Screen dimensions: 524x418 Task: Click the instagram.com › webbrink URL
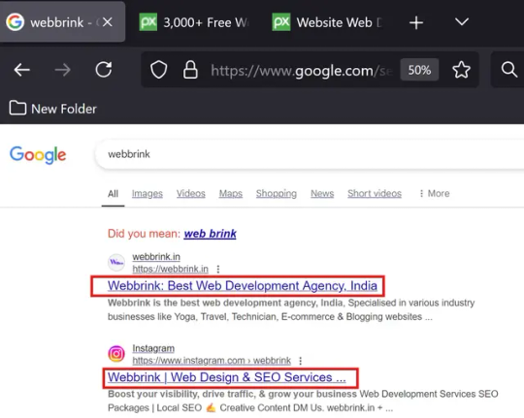click(212, 361)
